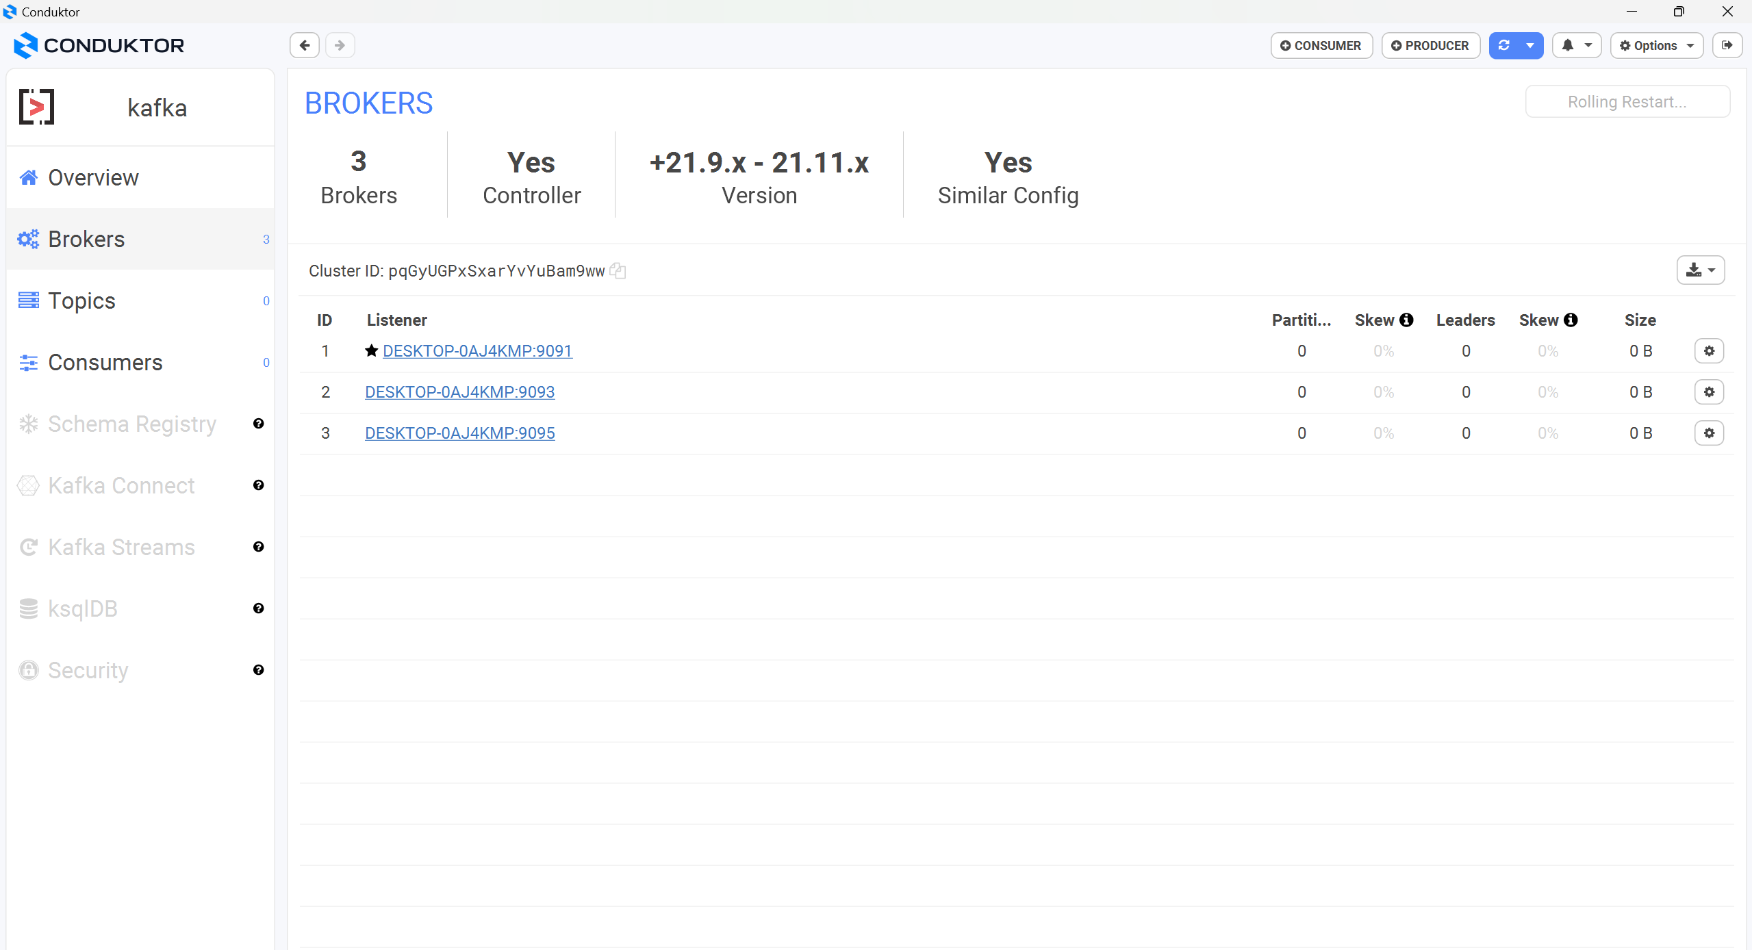The width and height of the screenshot is (1752, 950).
Task: Select the Topics section icon
Action: tap(28, 300)
